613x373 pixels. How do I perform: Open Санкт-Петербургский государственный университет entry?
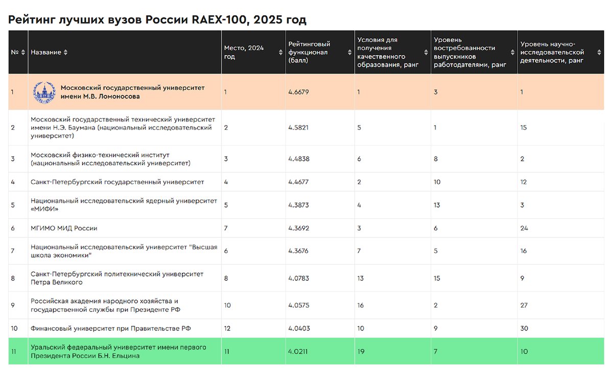tap(117, 182)
